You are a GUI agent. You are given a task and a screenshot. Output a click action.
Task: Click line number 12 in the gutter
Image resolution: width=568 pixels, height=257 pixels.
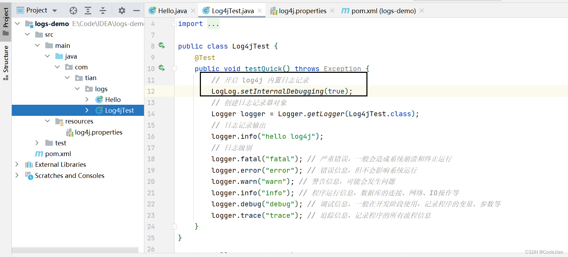pyautogui.click(x=151, y=91)
